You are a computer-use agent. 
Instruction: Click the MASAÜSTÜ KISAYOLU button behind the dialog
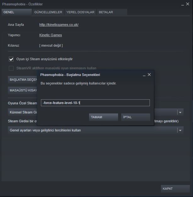(x=22, y=90)
